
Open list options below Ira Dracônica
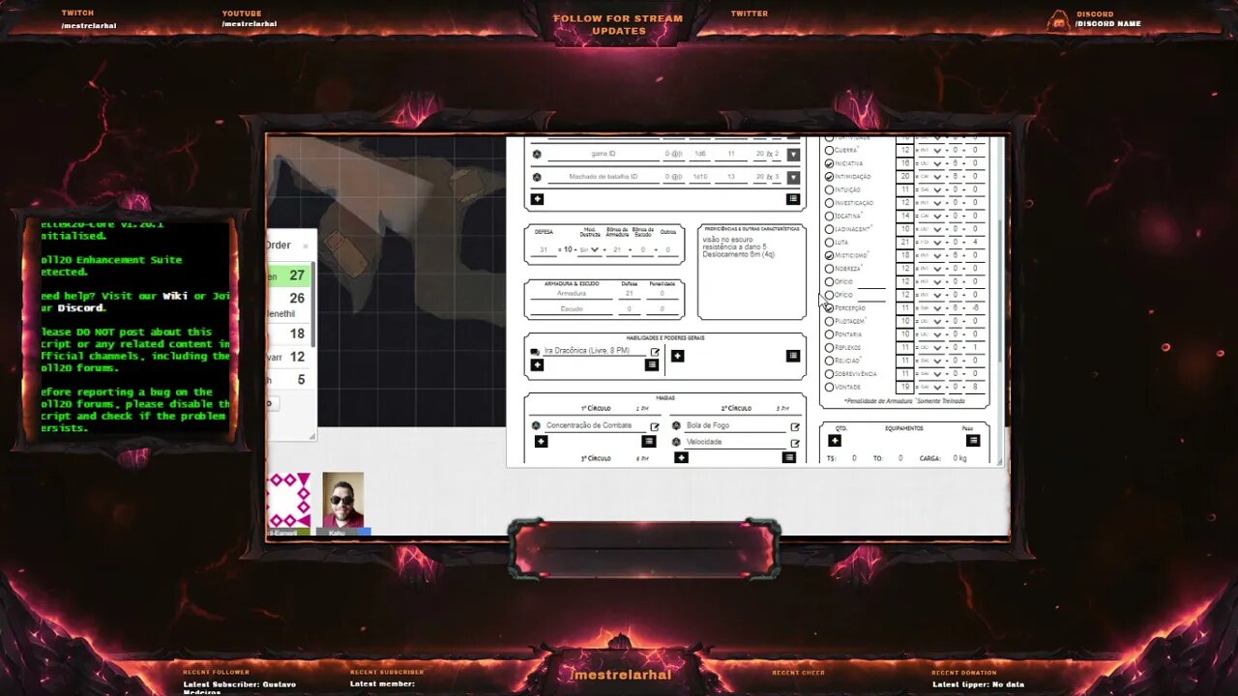651,364
